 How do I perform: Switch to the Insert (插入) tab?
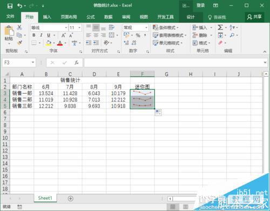(47, 17)
